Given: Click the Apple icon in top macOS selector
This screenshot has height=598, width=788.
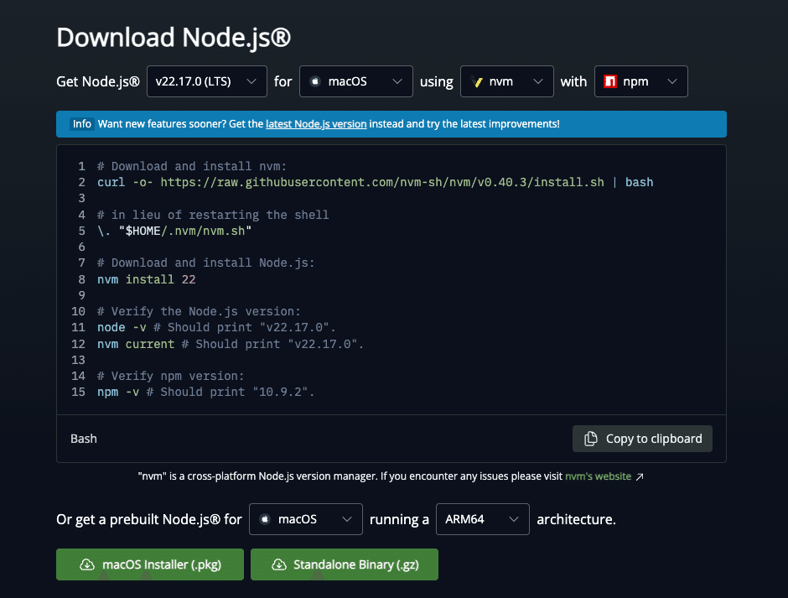Looking at the screenshot, I should click(315, 81).
